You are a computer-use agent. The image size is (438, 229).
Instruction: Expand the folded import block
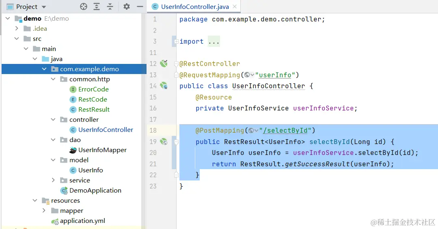(x=176, y=41)
